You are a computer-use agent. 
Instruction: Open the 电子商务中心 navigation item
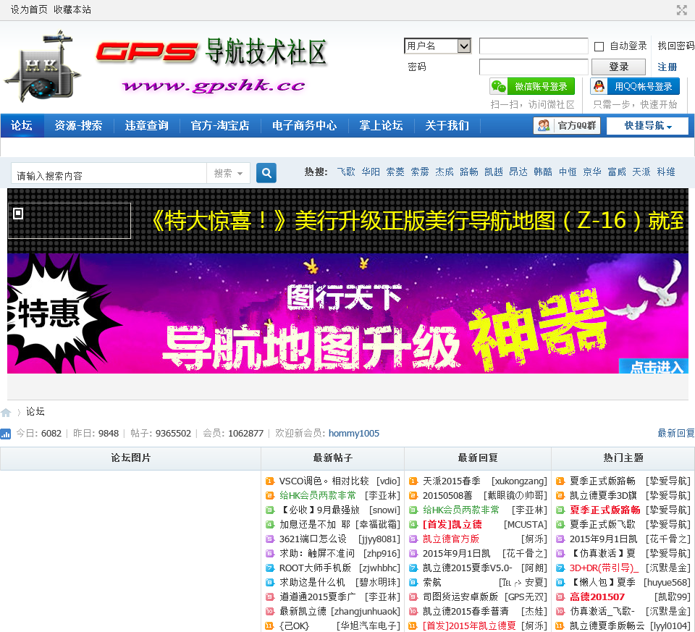304,126
